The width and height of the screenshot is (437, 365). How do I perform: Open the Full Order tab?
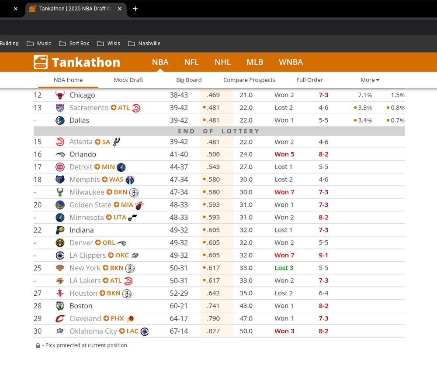point(309,80)
